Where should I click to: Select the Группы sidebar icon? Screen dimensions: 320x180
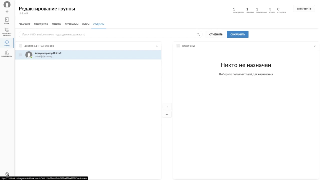(x=7, y=43)
